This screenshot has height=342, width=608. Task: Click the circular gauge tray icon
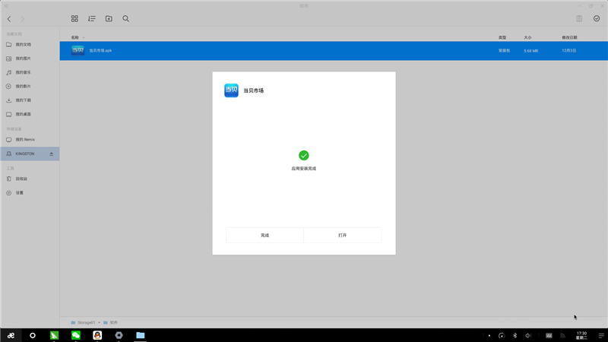point(502,336)
